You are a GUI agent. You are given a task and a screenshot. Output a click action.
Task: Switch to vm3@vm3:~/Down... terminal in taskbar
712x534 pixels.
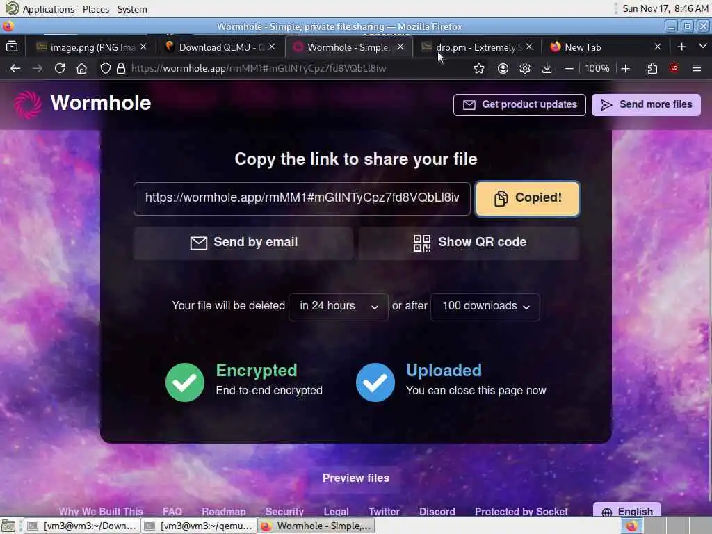82,526
